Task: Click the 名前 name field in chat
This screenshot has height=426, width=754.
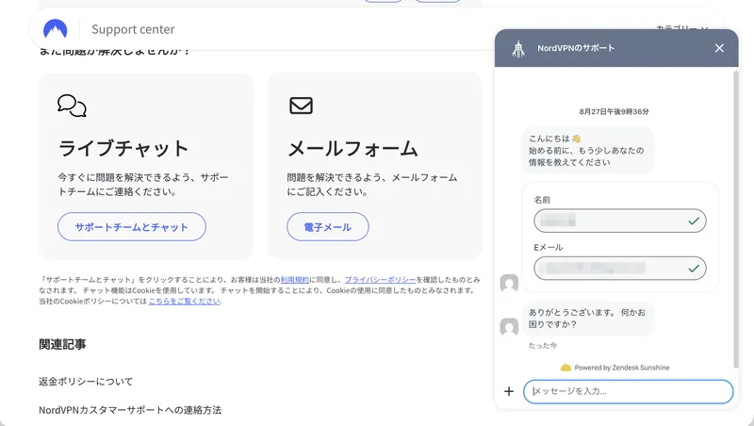Action: [620, 221]
